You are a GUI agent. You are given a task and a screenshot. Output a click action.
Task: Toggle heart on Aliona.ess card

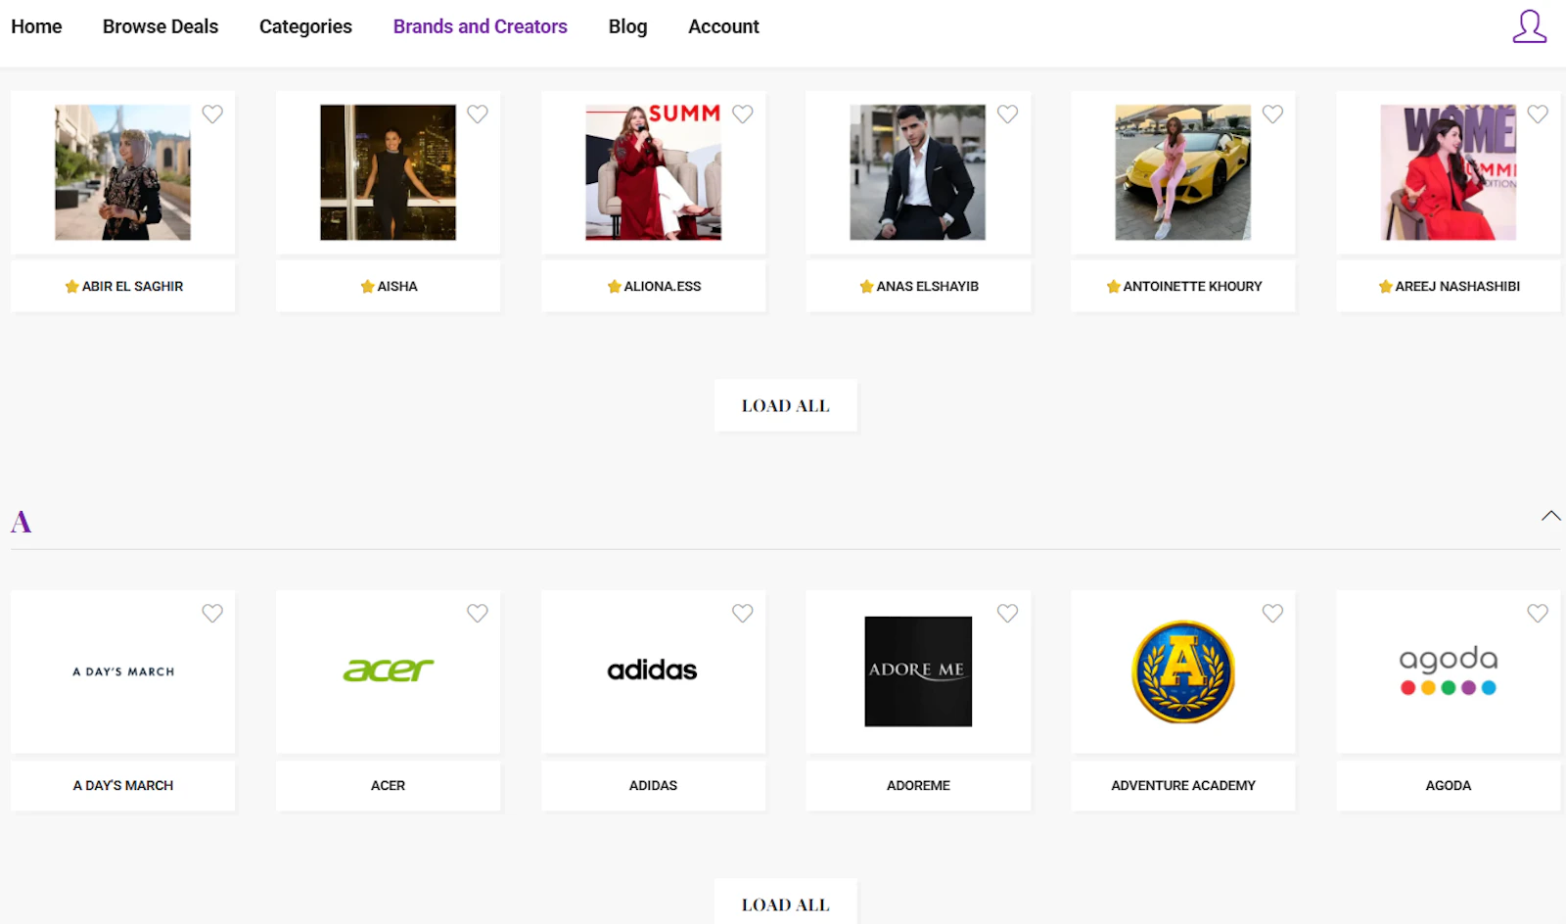pyautogui.click(x=743, y=115)
